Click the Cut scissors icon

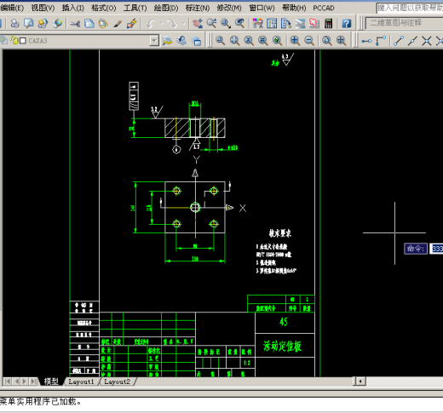[75, 24]
